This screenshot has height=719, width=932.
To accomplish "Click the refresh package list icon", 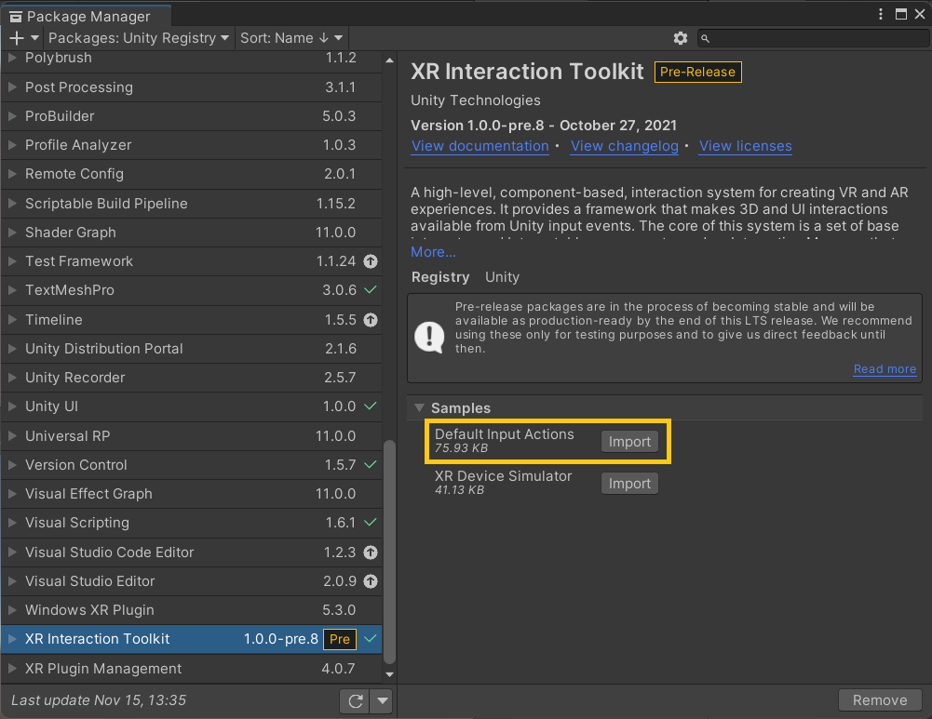I will [x=355, y=701].
